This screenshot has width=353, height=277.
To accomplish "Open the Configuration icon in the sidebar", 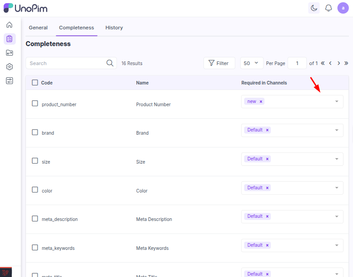I will tap(10, 81).
